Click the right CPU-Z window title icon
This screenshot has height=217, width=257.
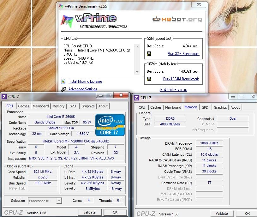coord(136,98)
